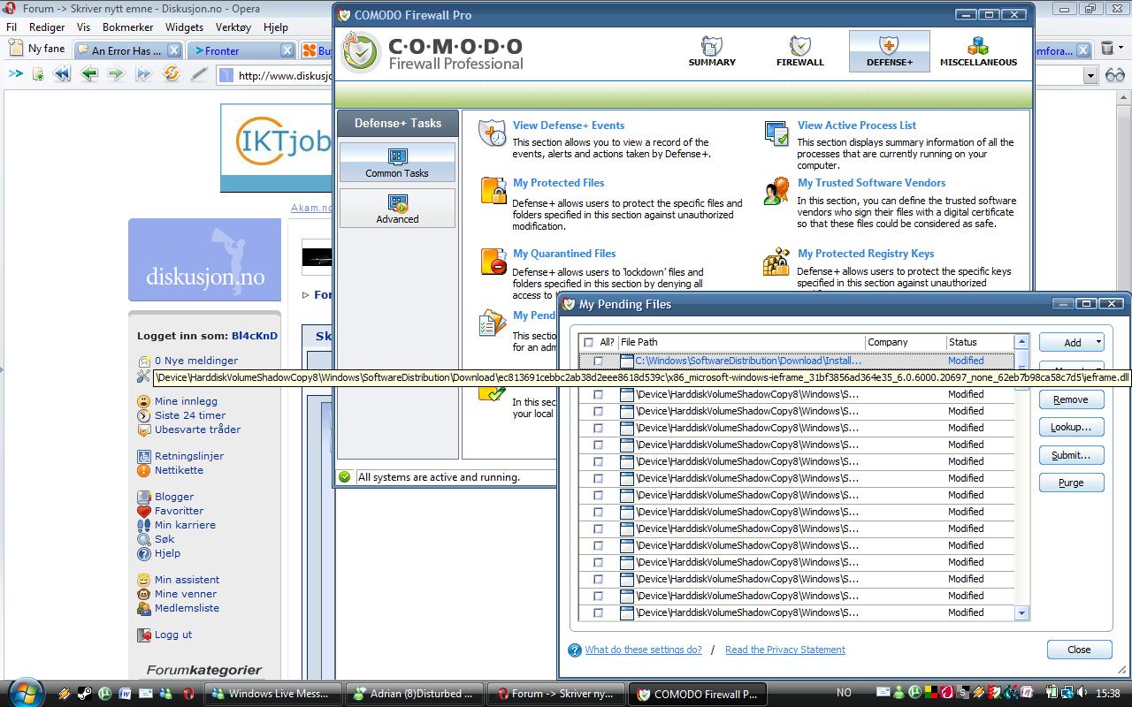The image size is (1132, 707).
Task: Open a new tab via Ny fane
Action: point(37,49)
